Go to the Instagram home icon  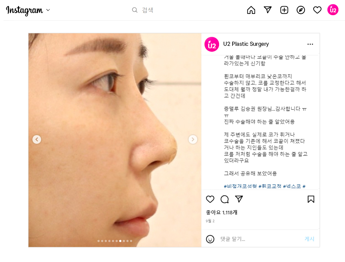[x=251, y=10]
